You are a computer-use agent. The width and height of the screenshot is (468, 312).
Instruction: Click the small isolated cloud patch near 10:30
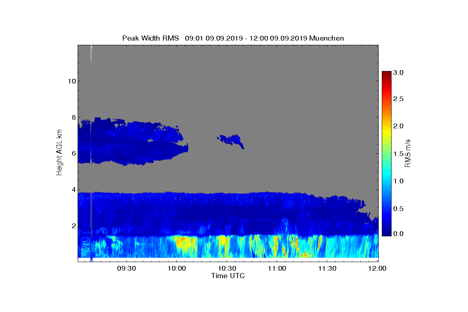(231, 141)
